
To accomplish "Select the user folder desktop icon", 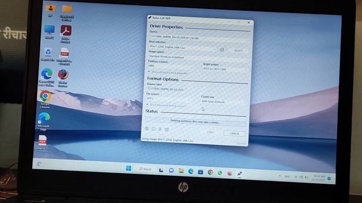I will 50,10.
